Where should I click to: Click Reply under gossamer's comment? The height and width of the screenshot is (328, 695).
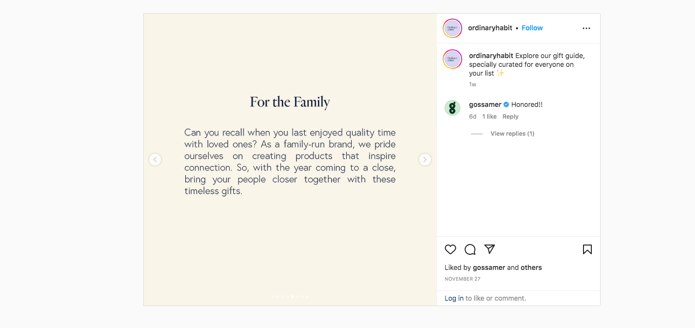coord(510,117)
